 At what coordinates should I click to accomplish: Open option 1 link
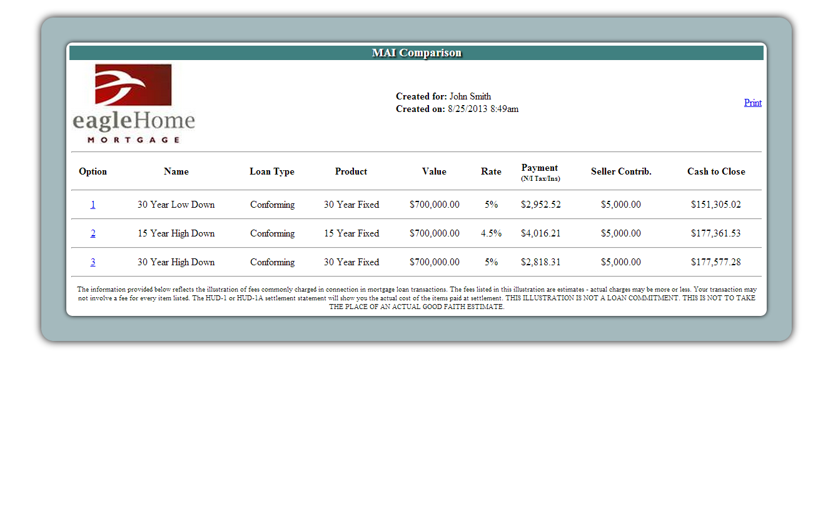pyautogui.click(x=93, y=205)
